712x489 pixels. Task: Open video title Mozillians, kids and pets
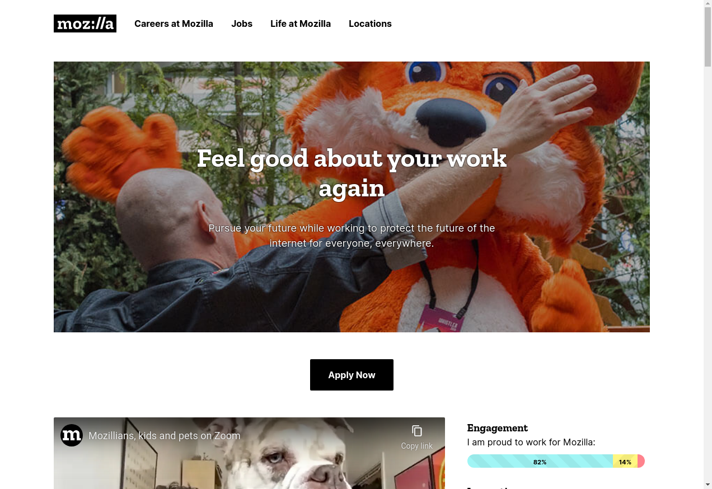pyautogui.click(x=165, y=436)
